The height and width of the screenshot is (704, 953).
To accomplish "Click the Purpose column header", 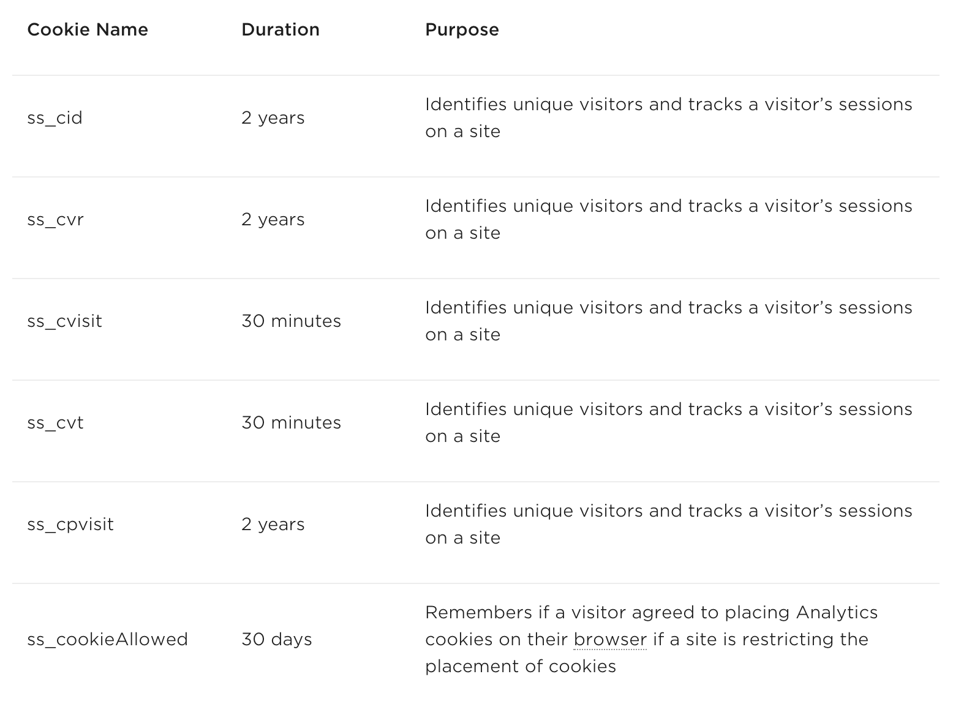I will pyautogui.click(x=462, y=29).
